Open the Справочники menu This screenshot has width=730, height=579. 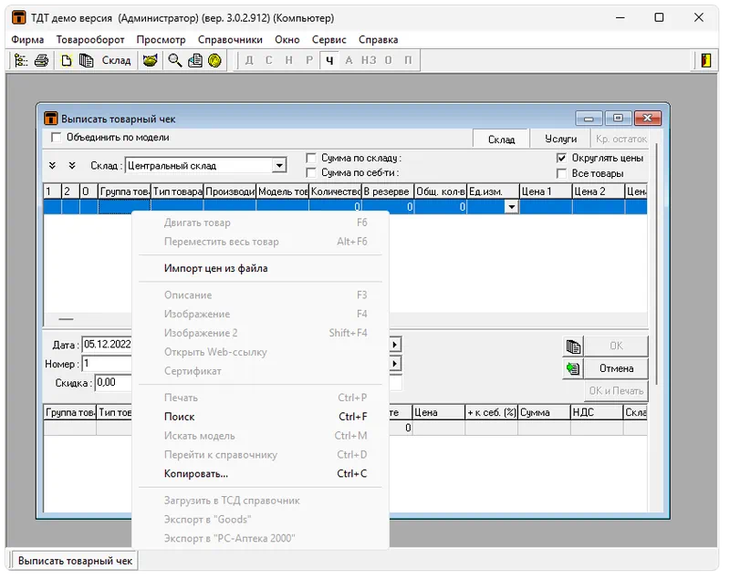(x=230, y=39)
